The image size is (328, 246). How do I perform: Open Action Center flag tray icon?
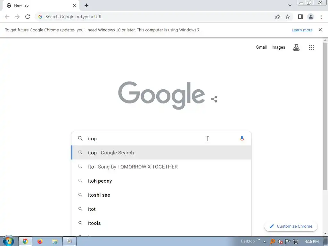click(288, 242)
